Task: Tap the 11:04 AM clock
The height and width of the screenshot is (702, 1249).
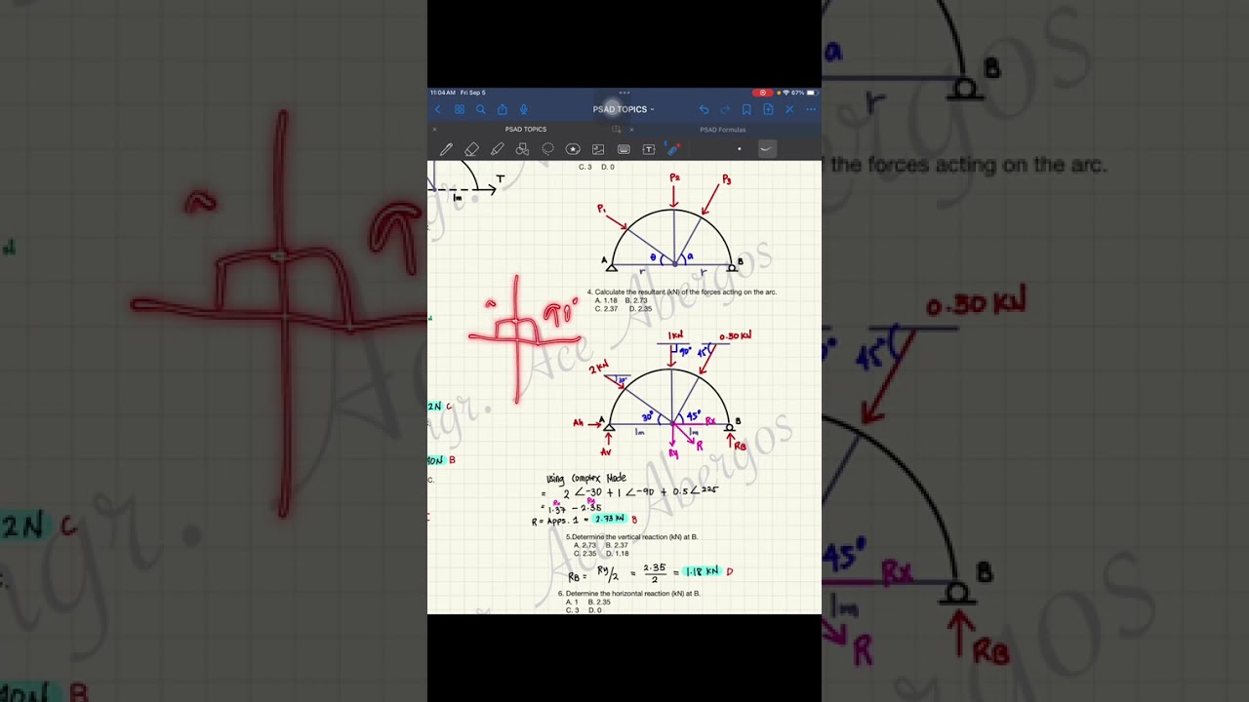Action: [443, 93]
